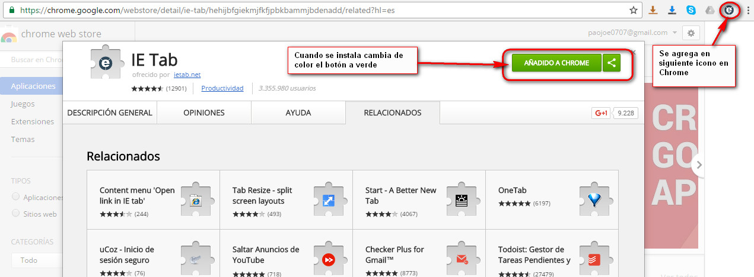Open the Checker Plus for Gmail title
The height and width of the screenshot is (277, 754).
(x=395, y=255)
